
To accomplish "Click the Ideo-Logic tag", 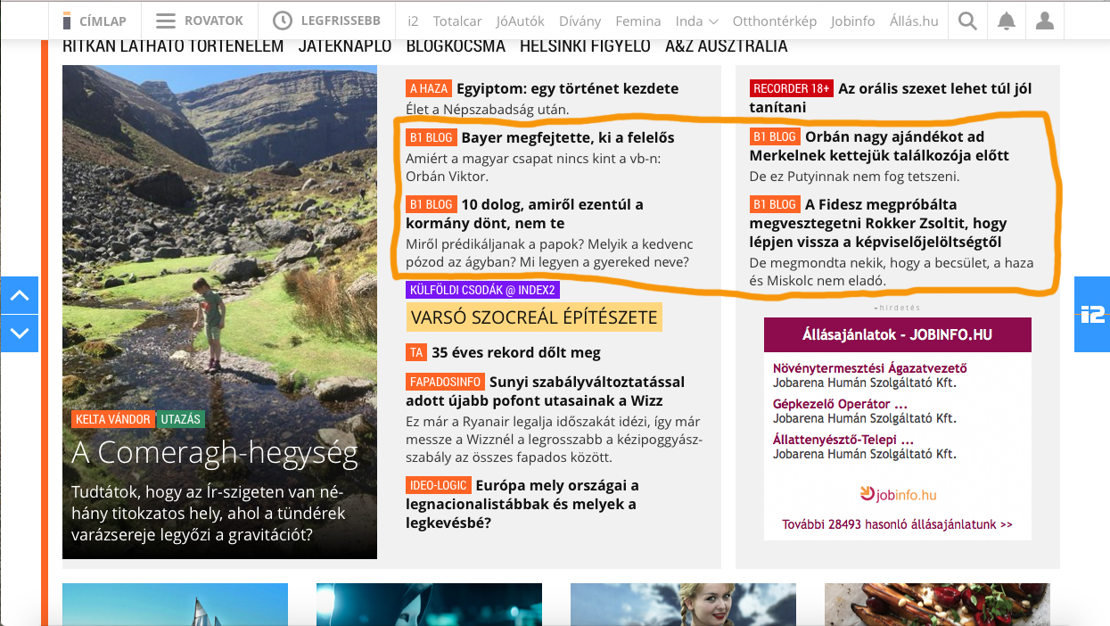I will [438, 486].
